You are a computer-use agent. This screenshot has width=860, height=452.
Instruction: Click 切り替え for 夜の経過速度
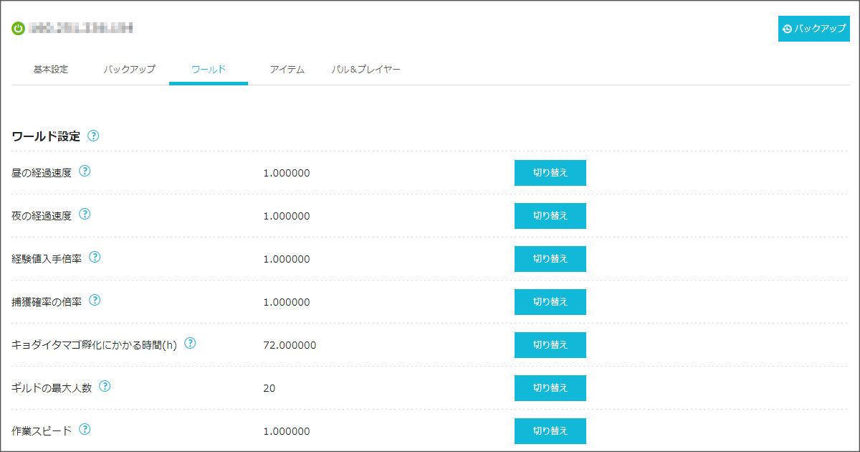pos(550,216)
